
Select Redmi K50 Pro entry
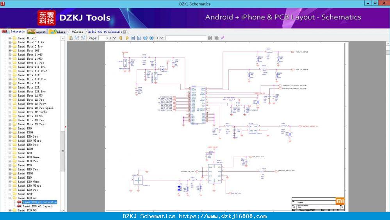click(x=28, y=161)
